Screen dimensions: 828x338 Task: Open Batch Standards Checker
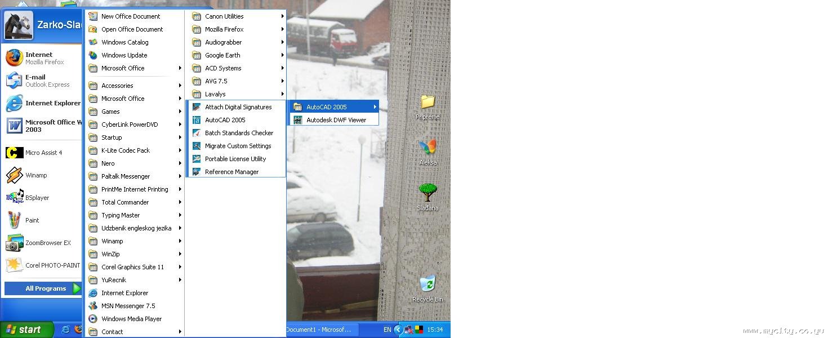[x=238, y=133]
